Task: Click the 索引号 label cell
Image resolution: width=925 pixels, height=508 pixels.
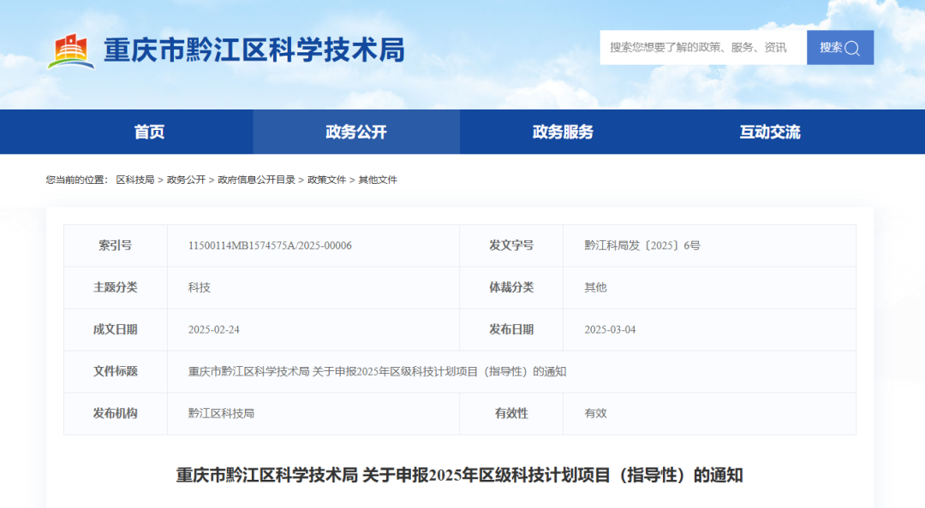Action: (116, 245)
